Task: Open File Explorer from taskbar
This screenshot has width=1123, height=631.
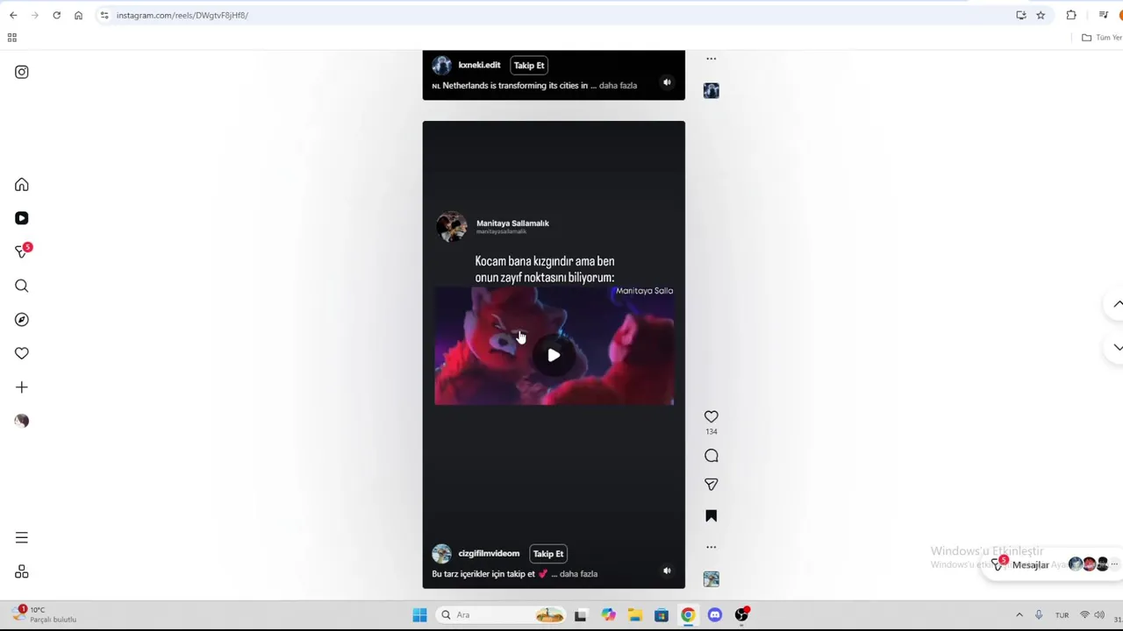Action: [634, 615]
